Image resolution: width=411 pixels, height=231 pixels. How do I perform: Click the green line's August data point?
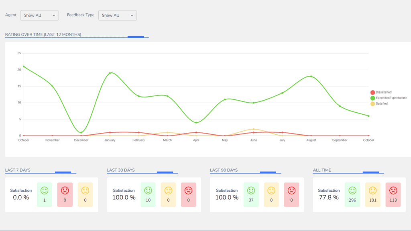click(311, 76)
